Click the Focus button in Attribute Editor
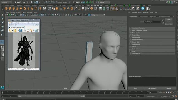Screen dimensions: 178x100 (169, 19)
